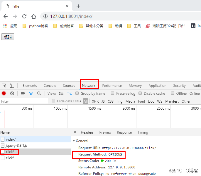This screenshot has height=176, width=201.
Task: Enable Group by frame checkbox
Action: (x=77, y=93)
